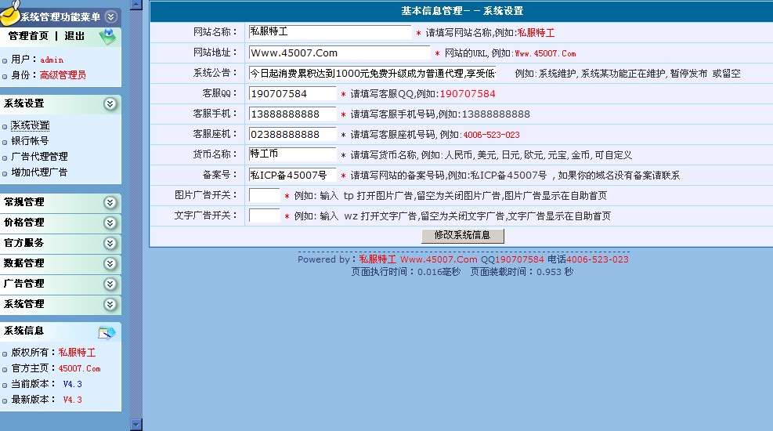Expand the 官方服务 chevron icon
This screenshot has height=431, width=773.
(110, 243)
